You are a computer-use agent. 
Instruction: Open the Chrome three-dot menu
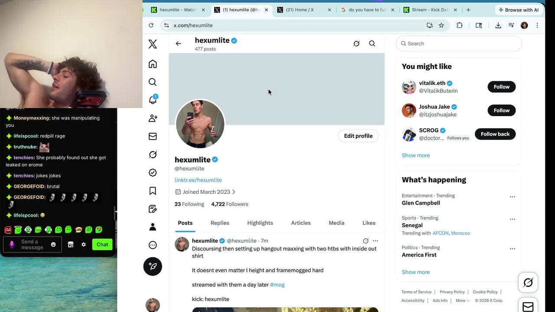(537, 26)
